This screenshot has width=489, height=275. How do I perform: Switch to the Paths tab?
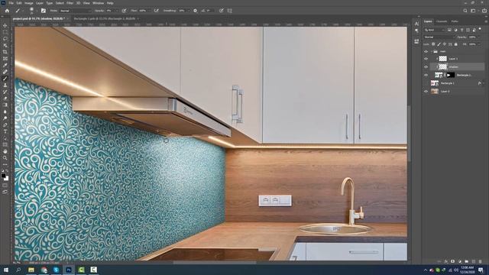pos(455,21)
